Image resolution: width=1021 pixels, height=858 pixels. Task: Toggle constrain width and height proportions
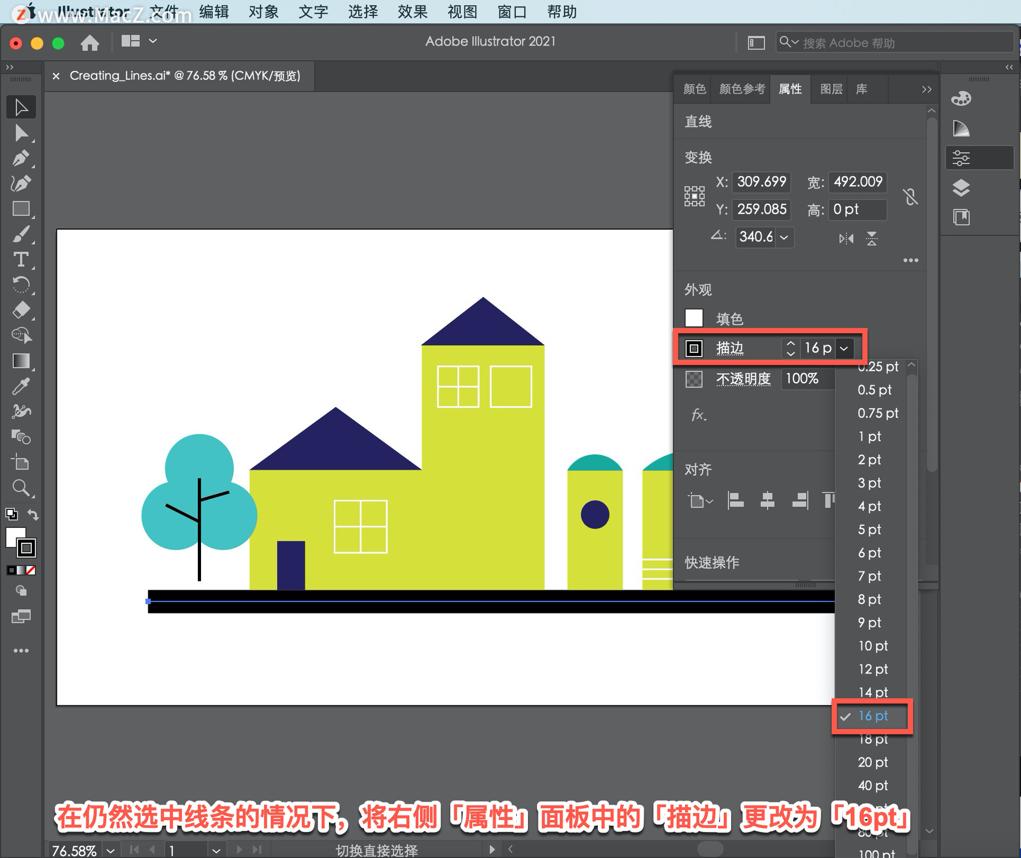point(910,197)
